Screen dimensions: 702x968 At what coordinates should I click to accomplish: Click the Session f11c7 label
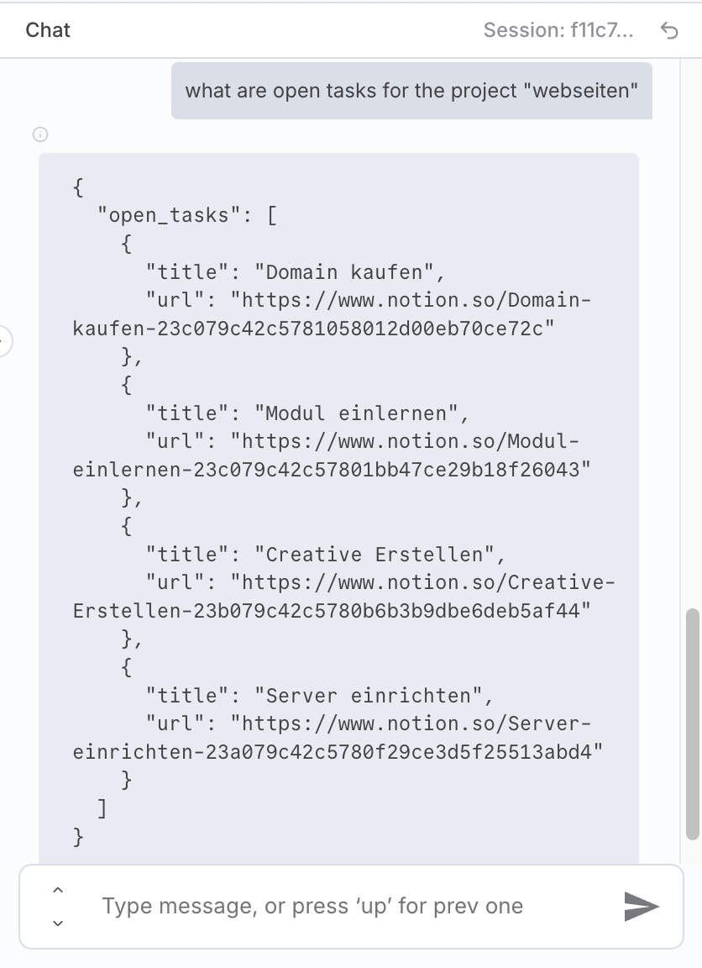click(558, 30)
